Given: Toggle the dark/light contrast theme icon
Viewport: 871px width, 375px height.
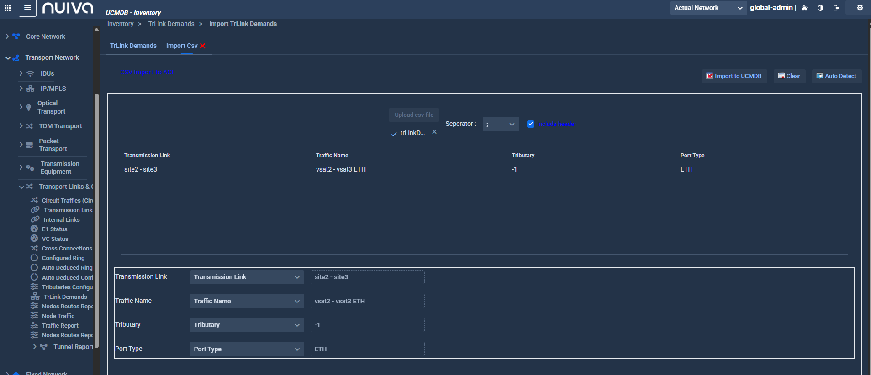Looking at the screenshot, I should pyautogui.click(x=820, y=8).
